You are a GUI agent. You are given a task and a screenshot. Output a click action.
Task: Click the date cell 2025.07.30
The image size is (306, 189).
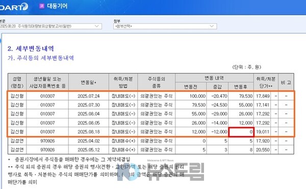pos(89,105)
